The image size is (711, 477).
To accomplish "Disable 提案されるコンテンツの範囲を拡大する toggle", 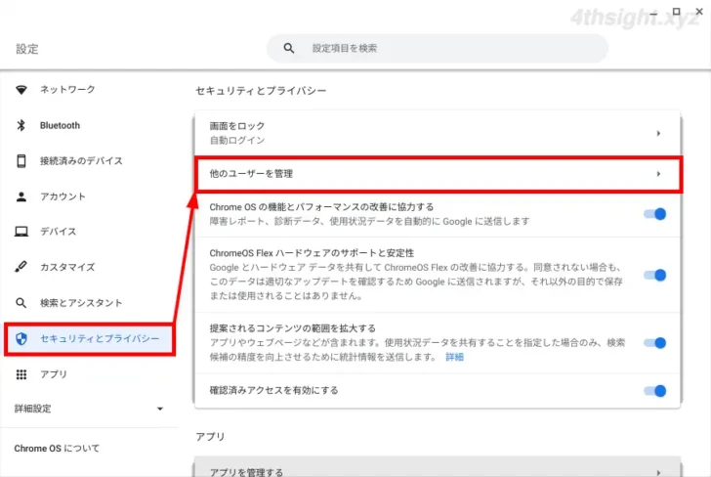I will coord(654,343).
